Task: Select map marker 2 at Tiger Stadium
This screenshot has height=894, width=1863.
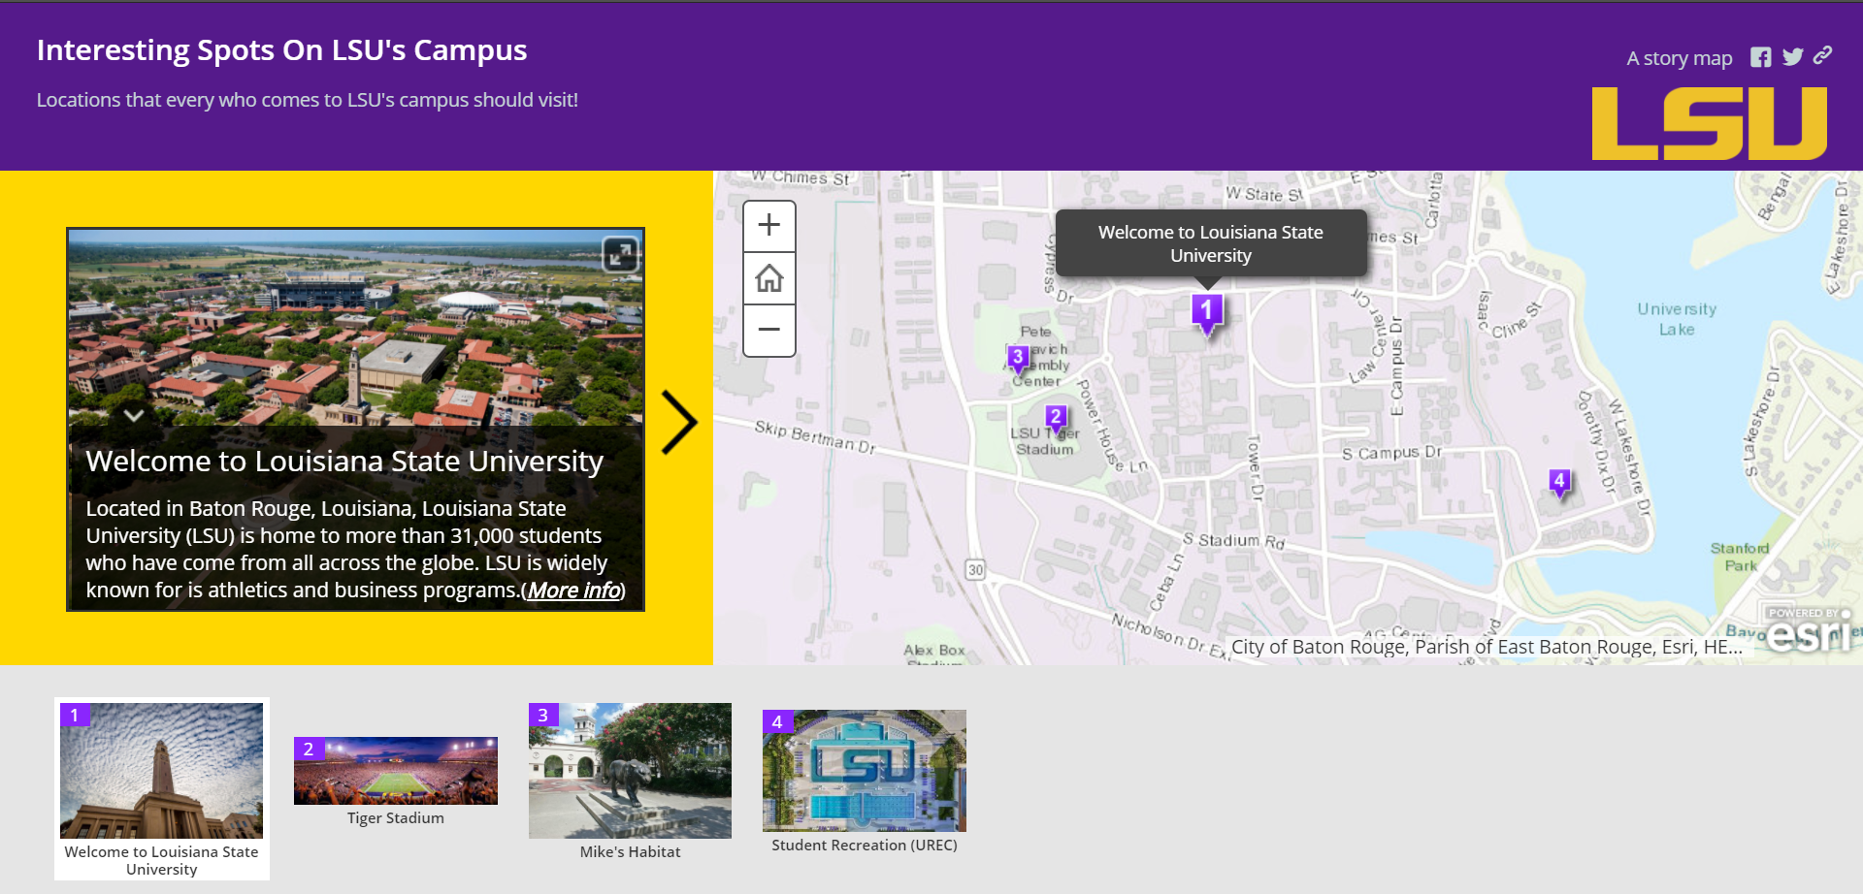Action: pos(1056,419)
